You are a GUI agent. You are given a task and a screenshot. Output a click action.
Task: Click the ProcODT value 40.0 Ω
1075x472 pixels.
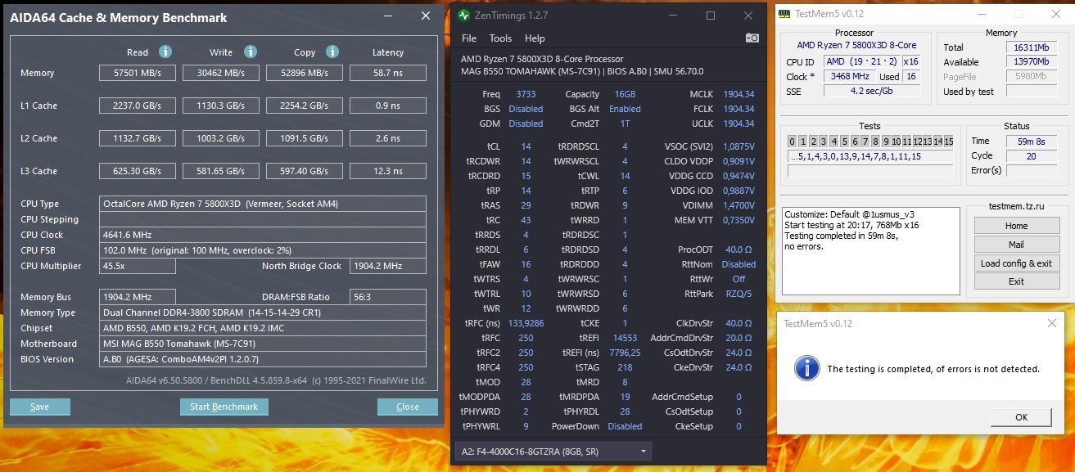pyautogui.click(x=738, y=249)
